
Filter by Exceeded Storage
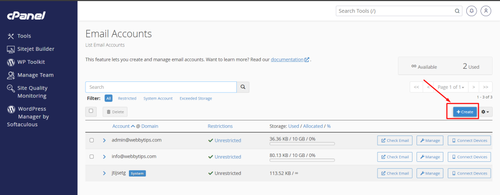195,98
